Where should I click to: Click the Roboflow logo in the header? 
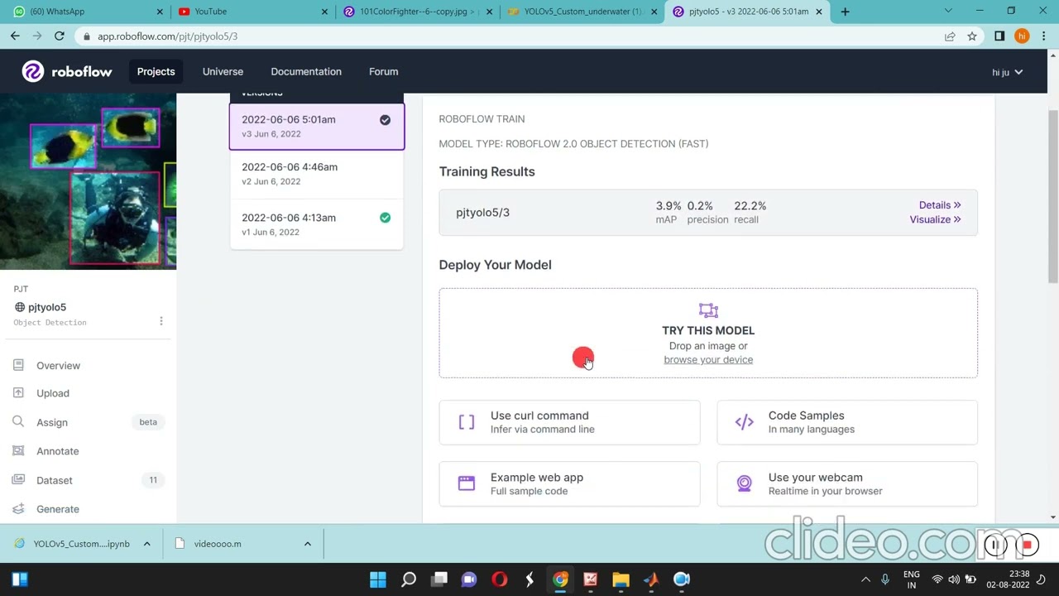67,72
